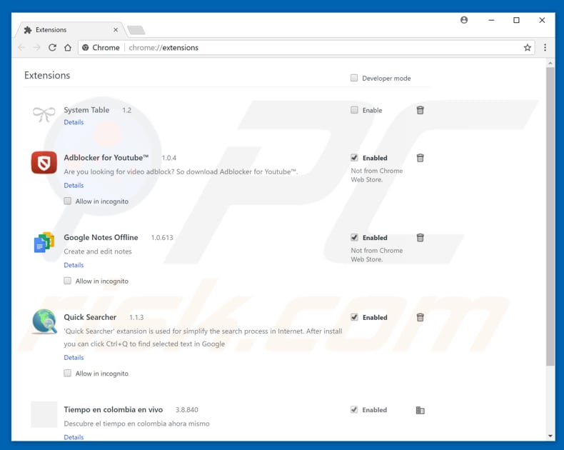Screen dimensions: 564x450
Task: Enable the System Table extension
Action: coord(354,110)
